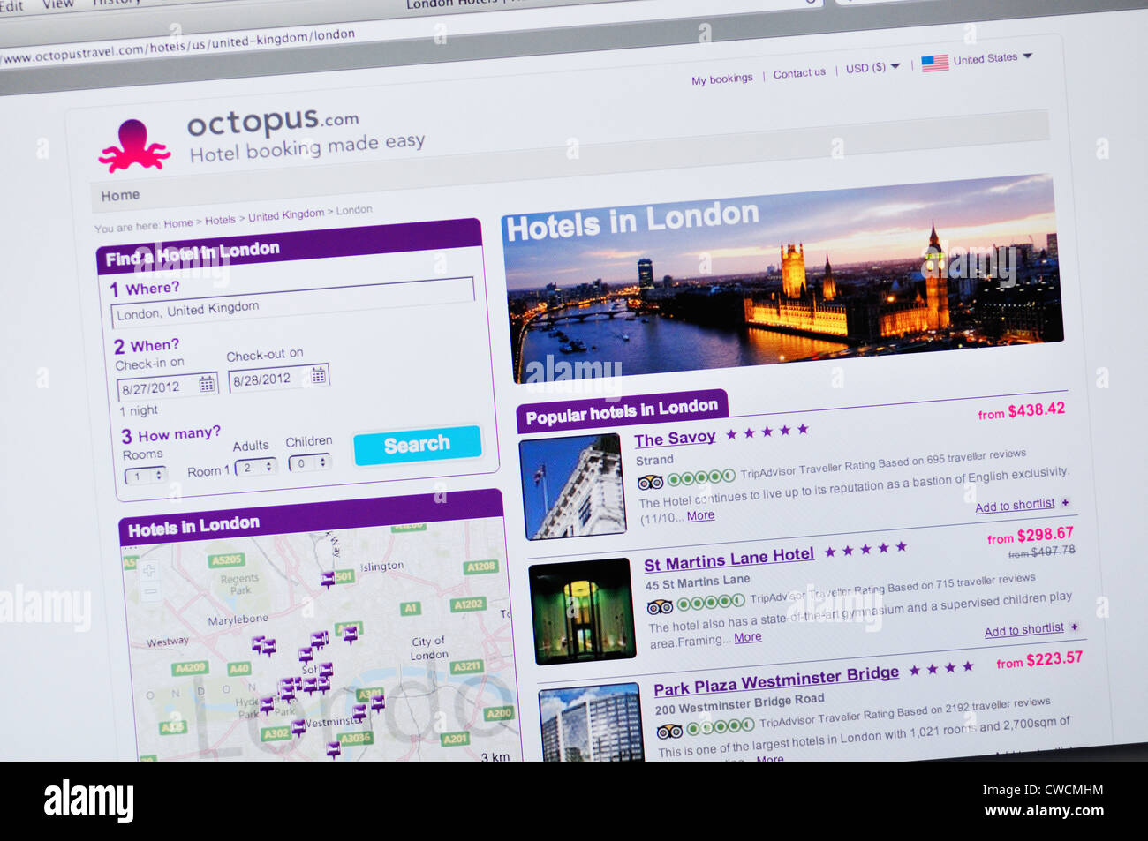Open St Martins Lane Hotel thumbnail
The height and width of the screenshot is (841, 1148).
click(582, 611)
